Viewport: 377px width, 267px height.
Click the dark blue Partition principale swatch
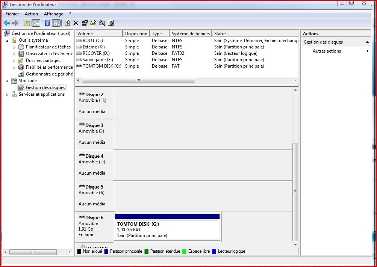[x=106, y=251]
